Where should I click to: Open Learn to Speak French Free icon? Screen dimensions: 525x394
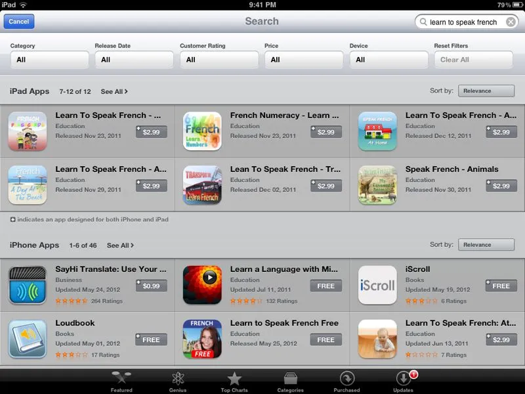click(x=202, y=339)
